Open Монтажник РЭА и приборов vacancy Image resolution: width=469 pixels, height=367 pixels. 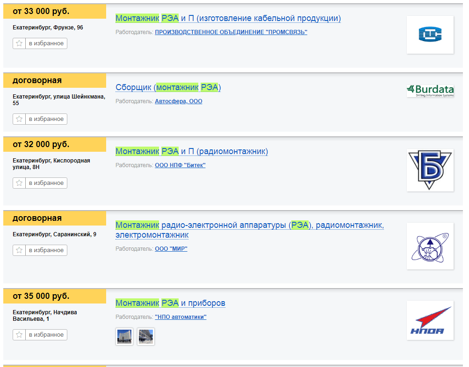tap(170, 303)
